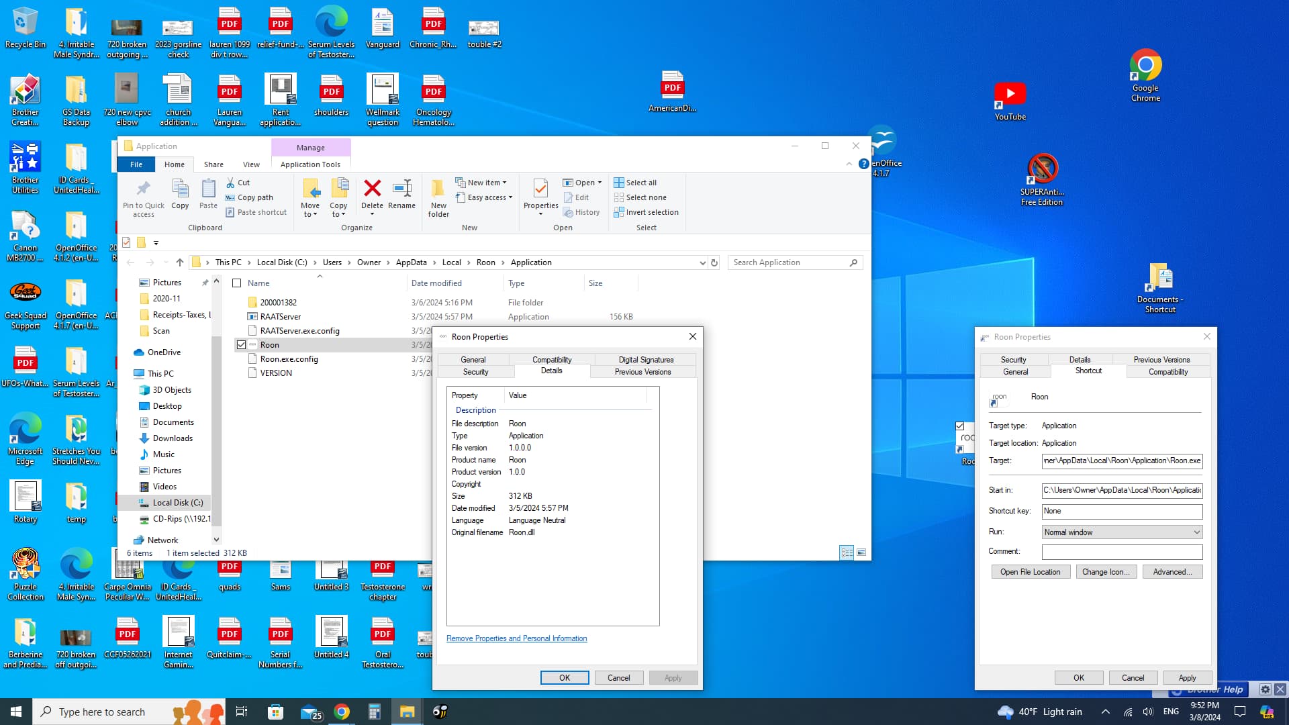
Task: Click the address bar Refresh icon
Action: 714,262
